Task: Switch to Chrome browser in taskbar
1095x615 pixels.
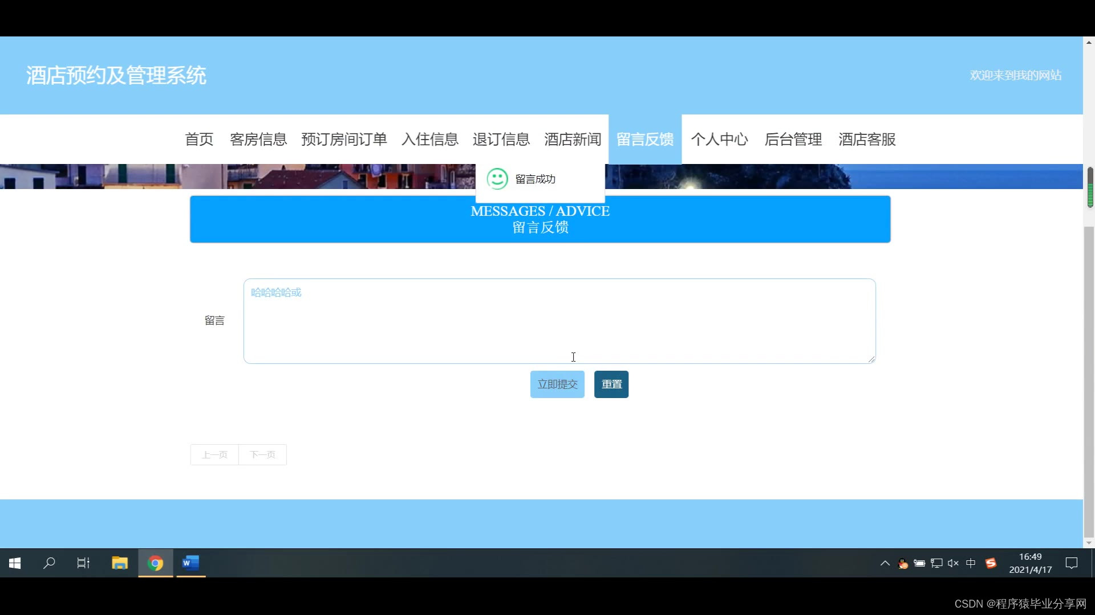Action: 155,563
